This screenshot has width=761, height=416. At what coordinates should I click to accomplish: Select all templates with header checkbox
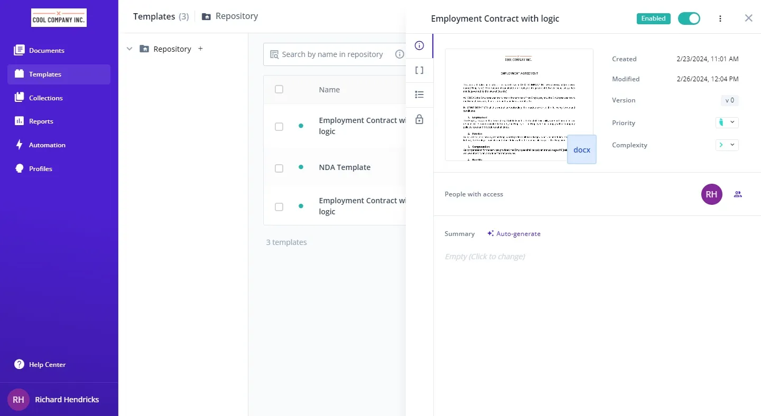tap(279, 89)
